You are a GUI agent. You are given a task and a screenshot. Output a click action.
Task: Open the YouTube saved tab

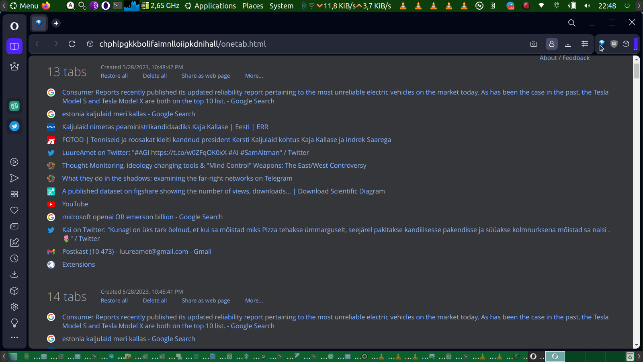(x=75, y=204)
